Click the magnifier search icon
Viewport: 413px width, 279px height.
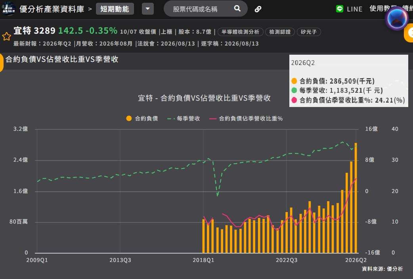[237, 9]
